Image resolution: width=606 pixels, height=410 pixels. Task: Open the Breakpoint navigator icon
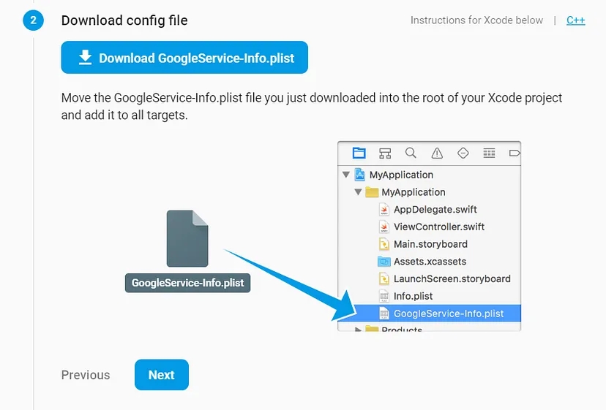514,153
